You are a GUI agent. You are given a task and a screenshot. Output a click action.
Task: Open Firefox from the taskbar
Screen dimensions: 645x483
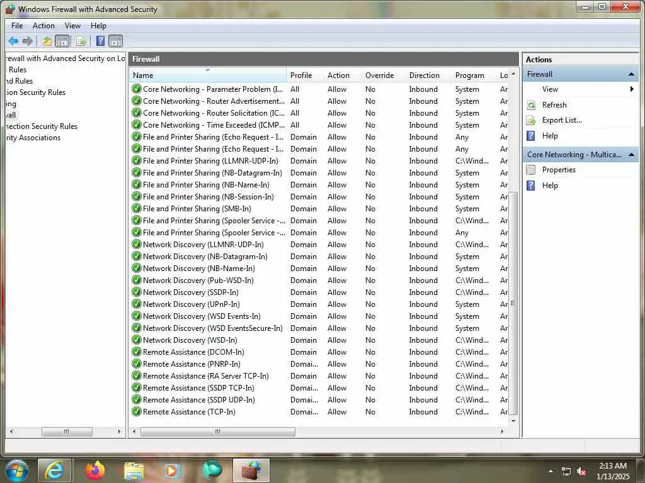tap(95, 470)
